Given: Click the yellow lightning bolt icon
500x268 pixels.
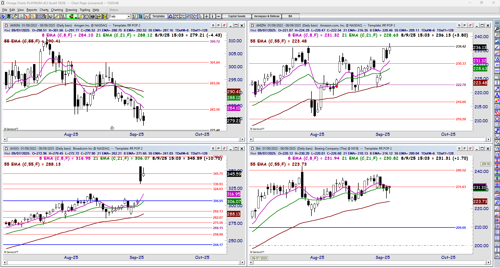Looking at the screenshot, I should [81, 16].
